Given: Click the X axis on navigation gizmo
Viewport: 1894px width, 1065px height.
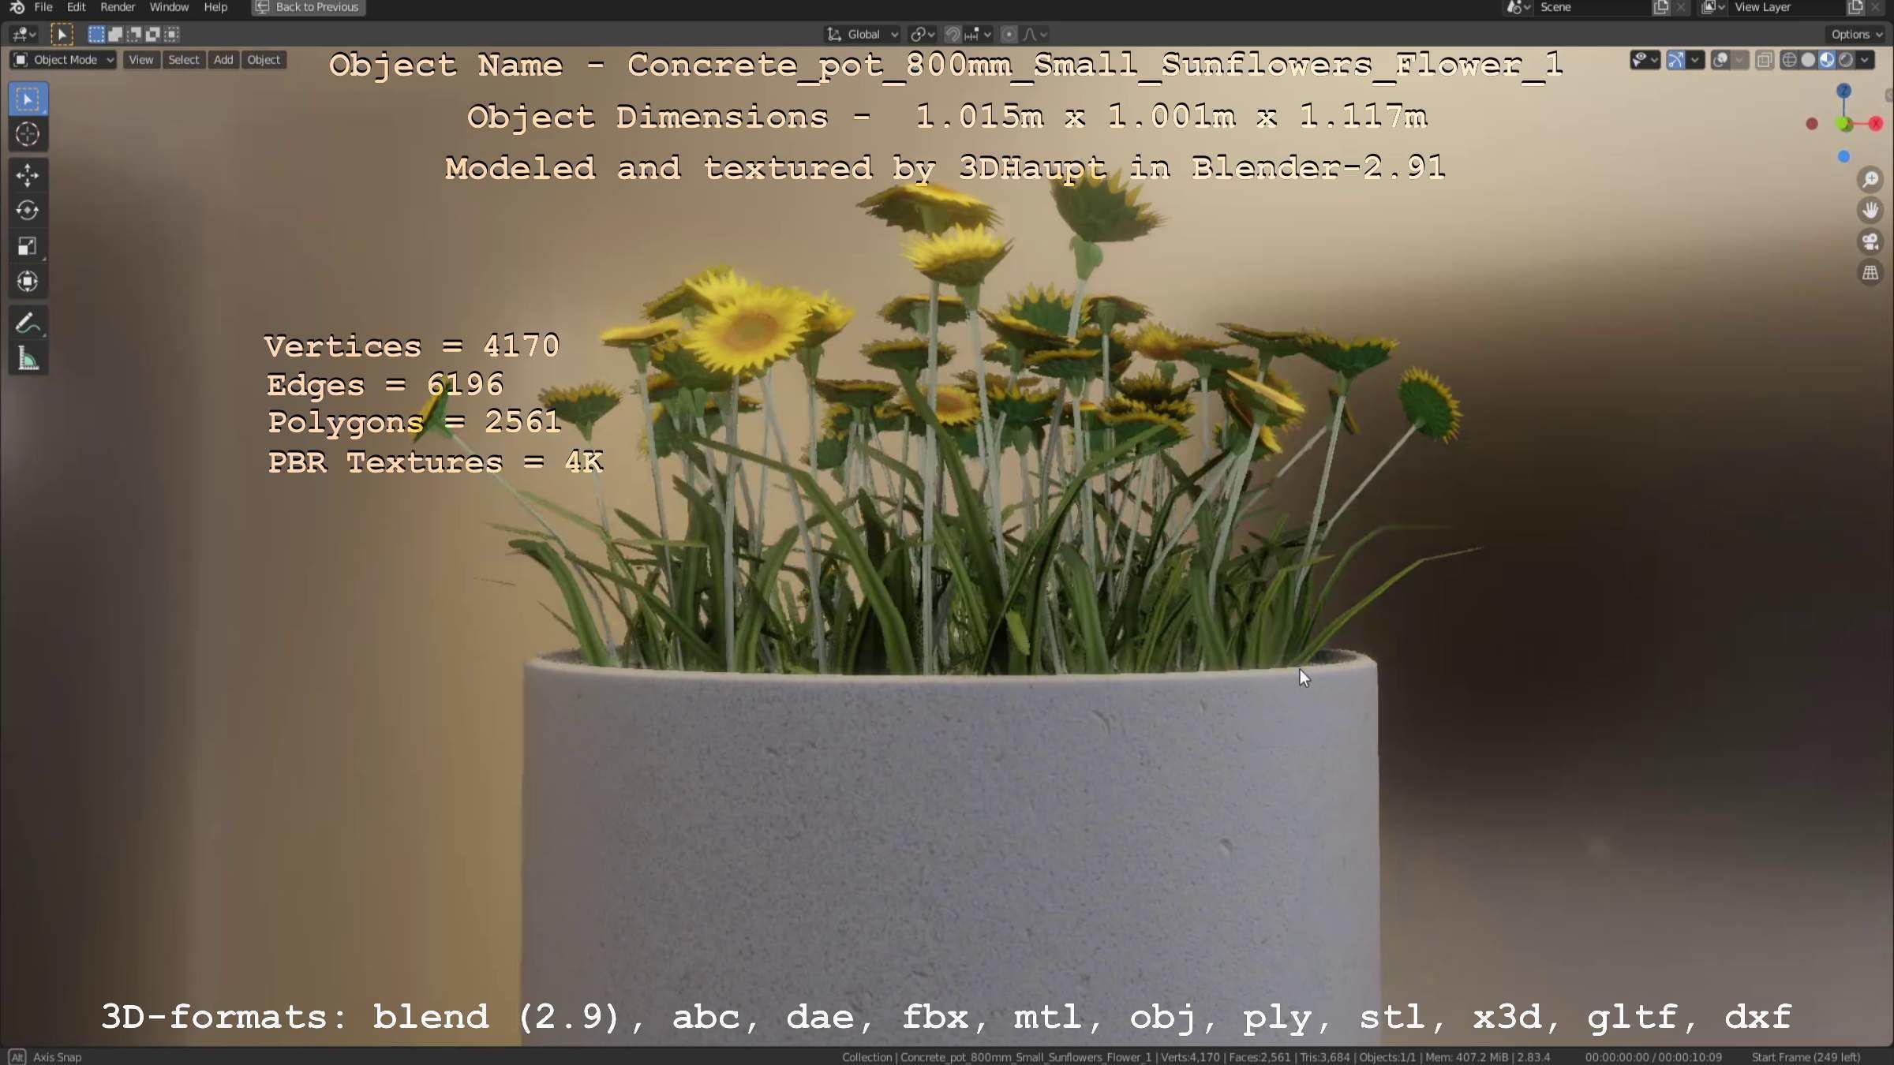Looking at the screenshot, I should [1877, 124].
